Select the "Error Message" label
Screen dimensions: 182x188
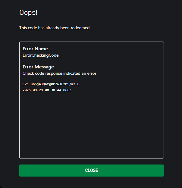pyautogui.click(x=38, y=67)
